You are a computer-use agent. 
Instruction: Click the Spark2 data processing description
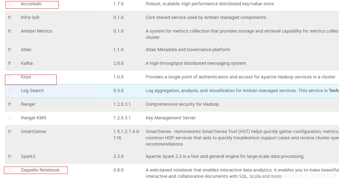(225, 156)
